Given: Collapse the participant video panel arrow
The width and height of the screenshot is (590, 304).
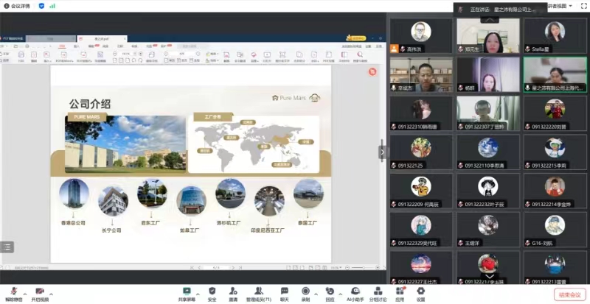Looking at the screenshot, I should 382,151.
